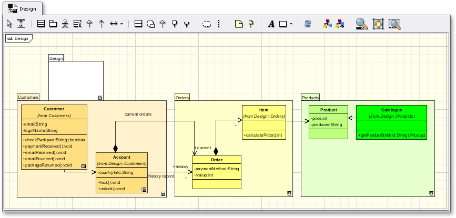This screenshot has height=218, width=456.
Task: Select the Account class box
Action: tap(121, 172)
